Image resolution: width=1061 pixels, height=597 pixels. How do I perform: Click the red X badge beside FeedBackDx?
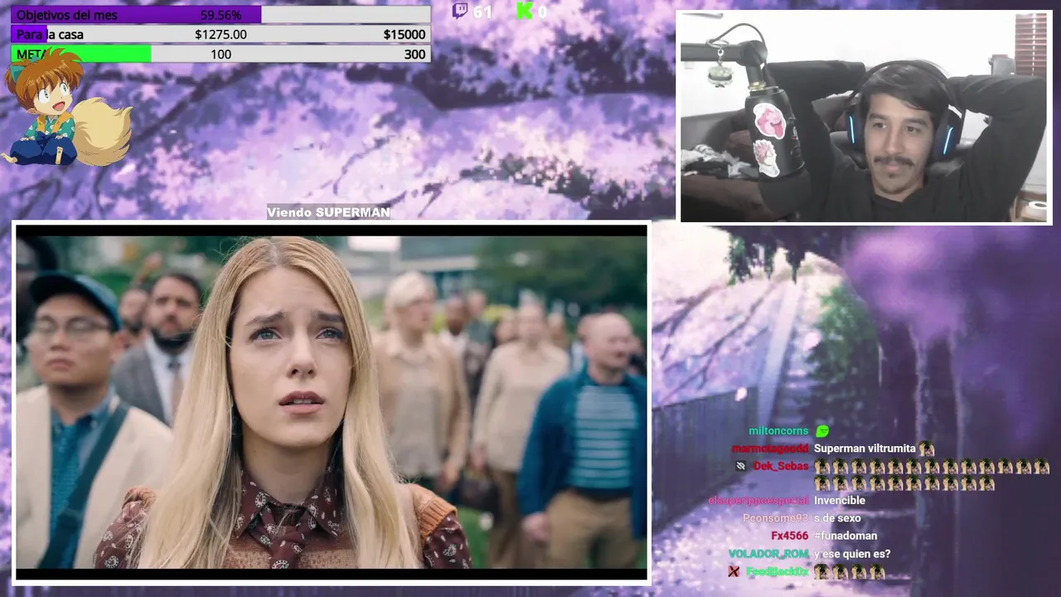pyautogui.click(x=734, y=572)
